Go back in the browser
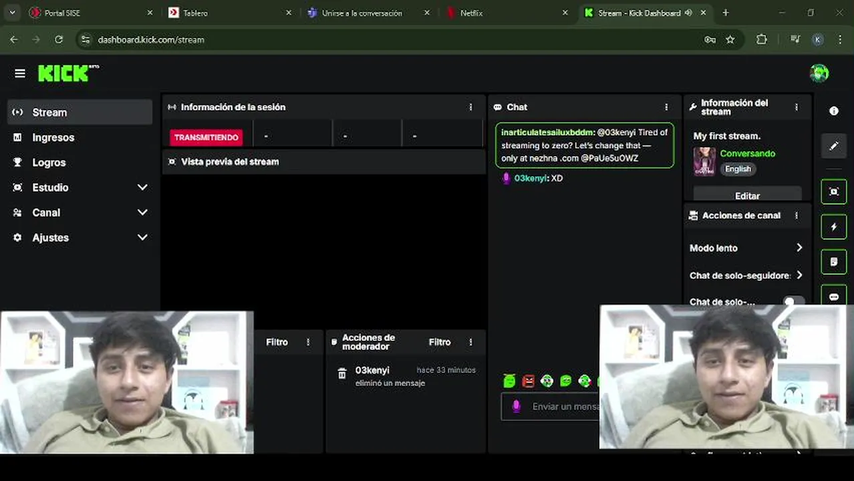 14,39
